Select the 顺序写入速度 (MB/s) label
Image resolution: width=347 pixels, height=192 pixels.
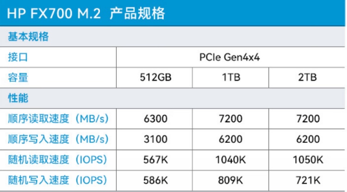(58, 139)
